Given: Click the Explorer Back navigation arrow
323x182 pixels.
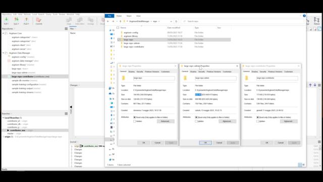Looking at the screenshot, I should coord(108,21).
